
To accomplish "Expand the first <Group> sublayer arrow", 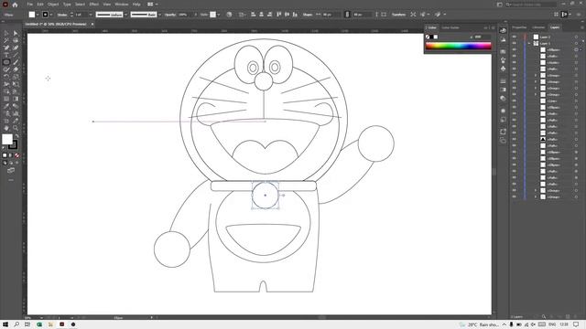I will point(536,75).
